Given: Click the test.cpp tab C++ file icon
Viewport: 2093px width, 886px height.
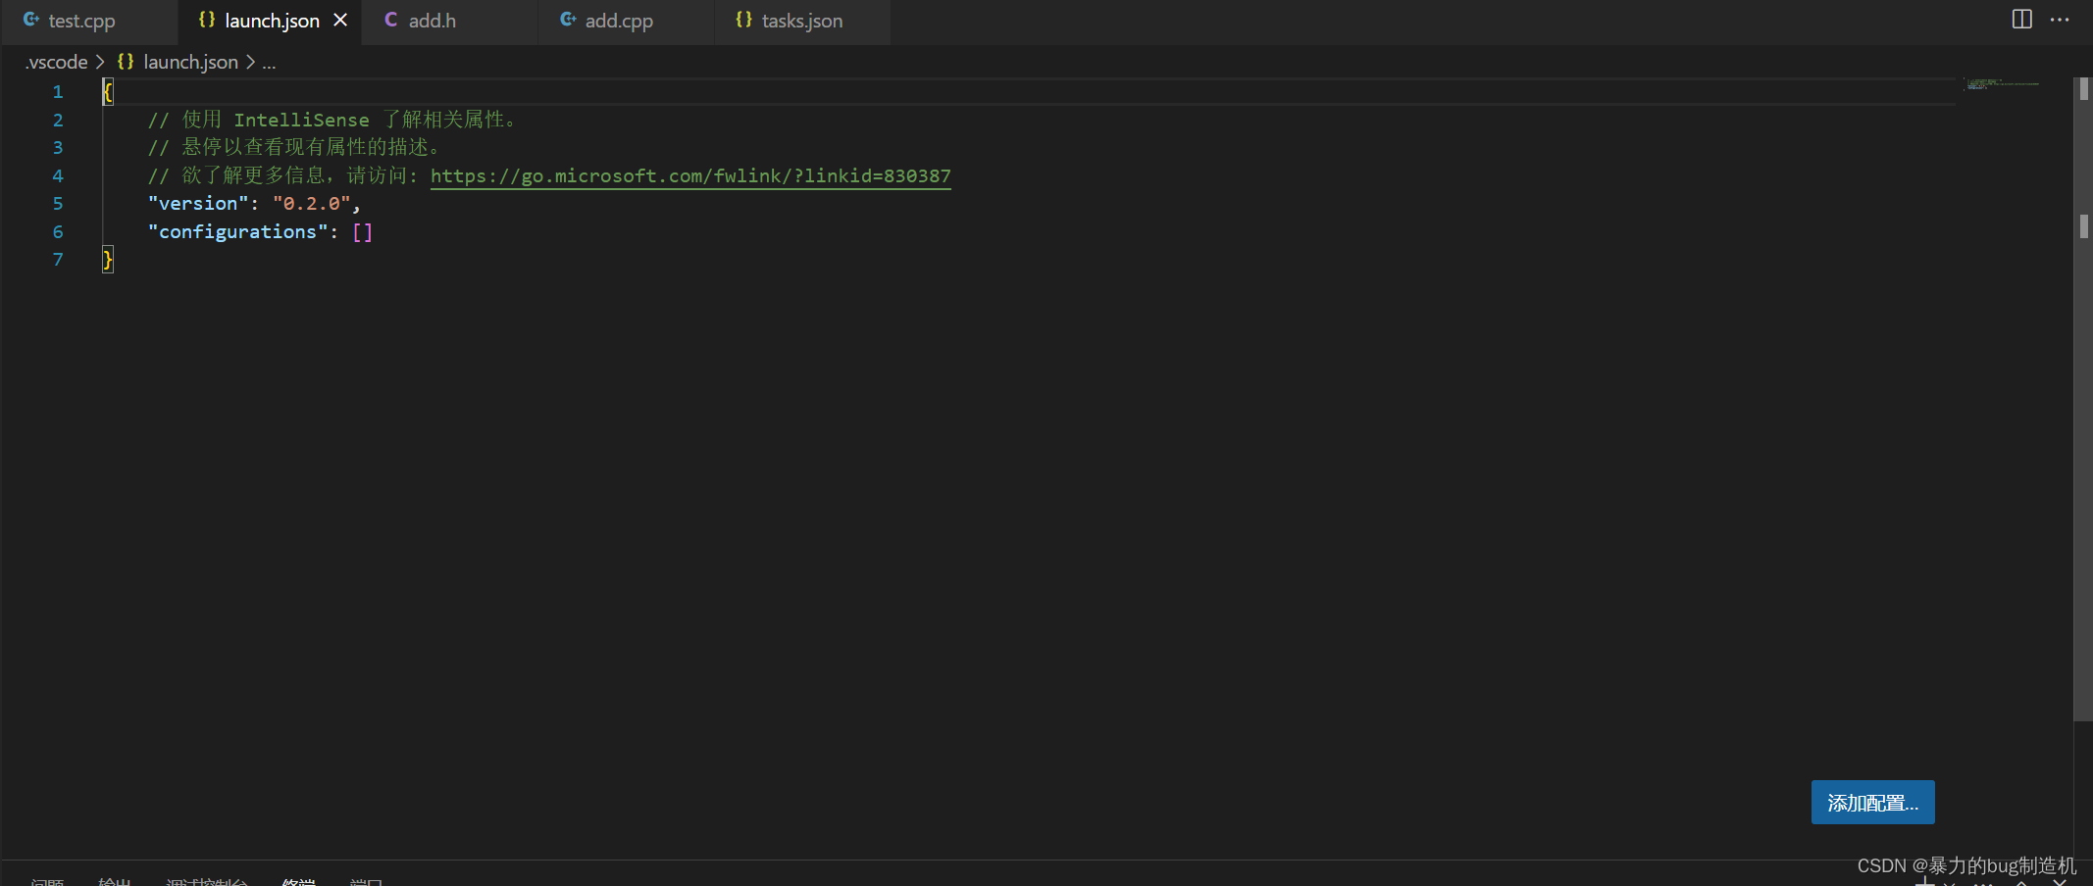Looking at the screenshot, I should coord(31,20).
